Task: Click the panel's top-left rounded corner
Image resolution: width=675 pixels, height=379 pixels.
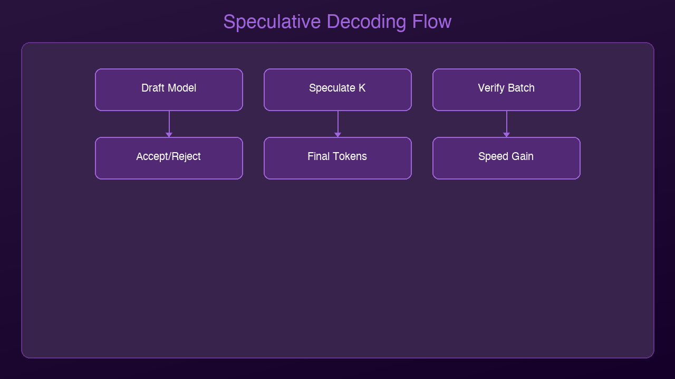Action: pos(24,45)
